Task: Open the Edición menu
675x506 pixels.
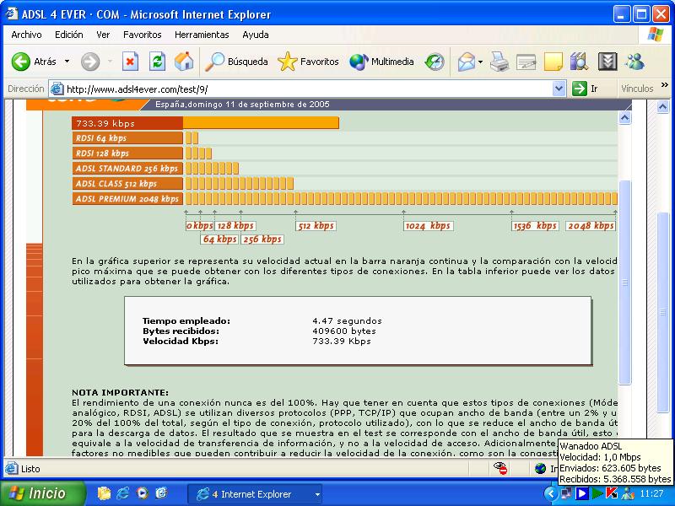Action: click(x=69, y=35)
